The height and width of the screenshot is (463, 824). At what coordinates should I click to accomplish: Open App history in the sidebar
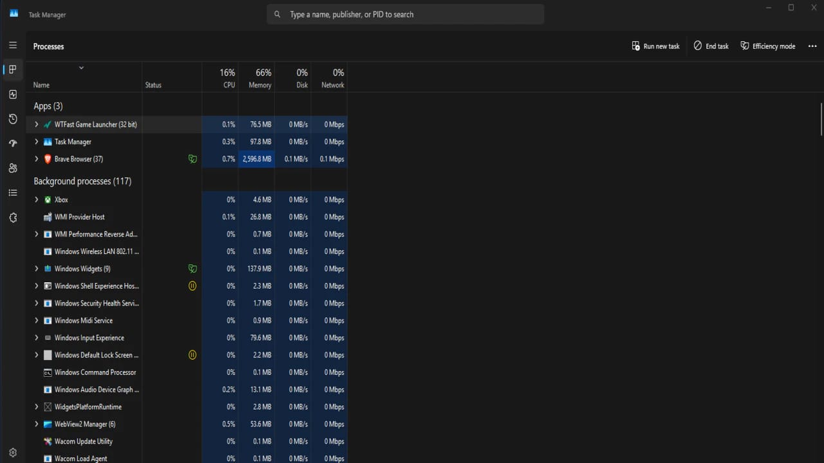[x=13, y=118]
